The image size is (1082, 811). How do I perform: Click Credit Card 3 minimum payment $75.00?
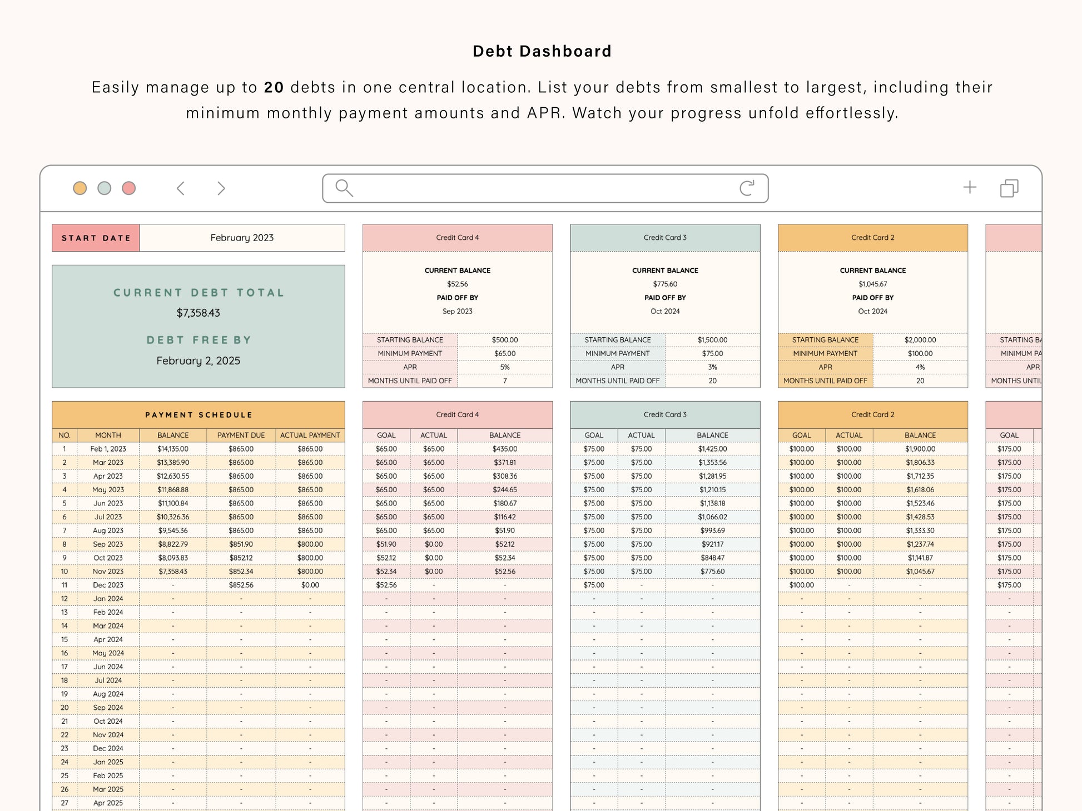[x=712, y=353]
